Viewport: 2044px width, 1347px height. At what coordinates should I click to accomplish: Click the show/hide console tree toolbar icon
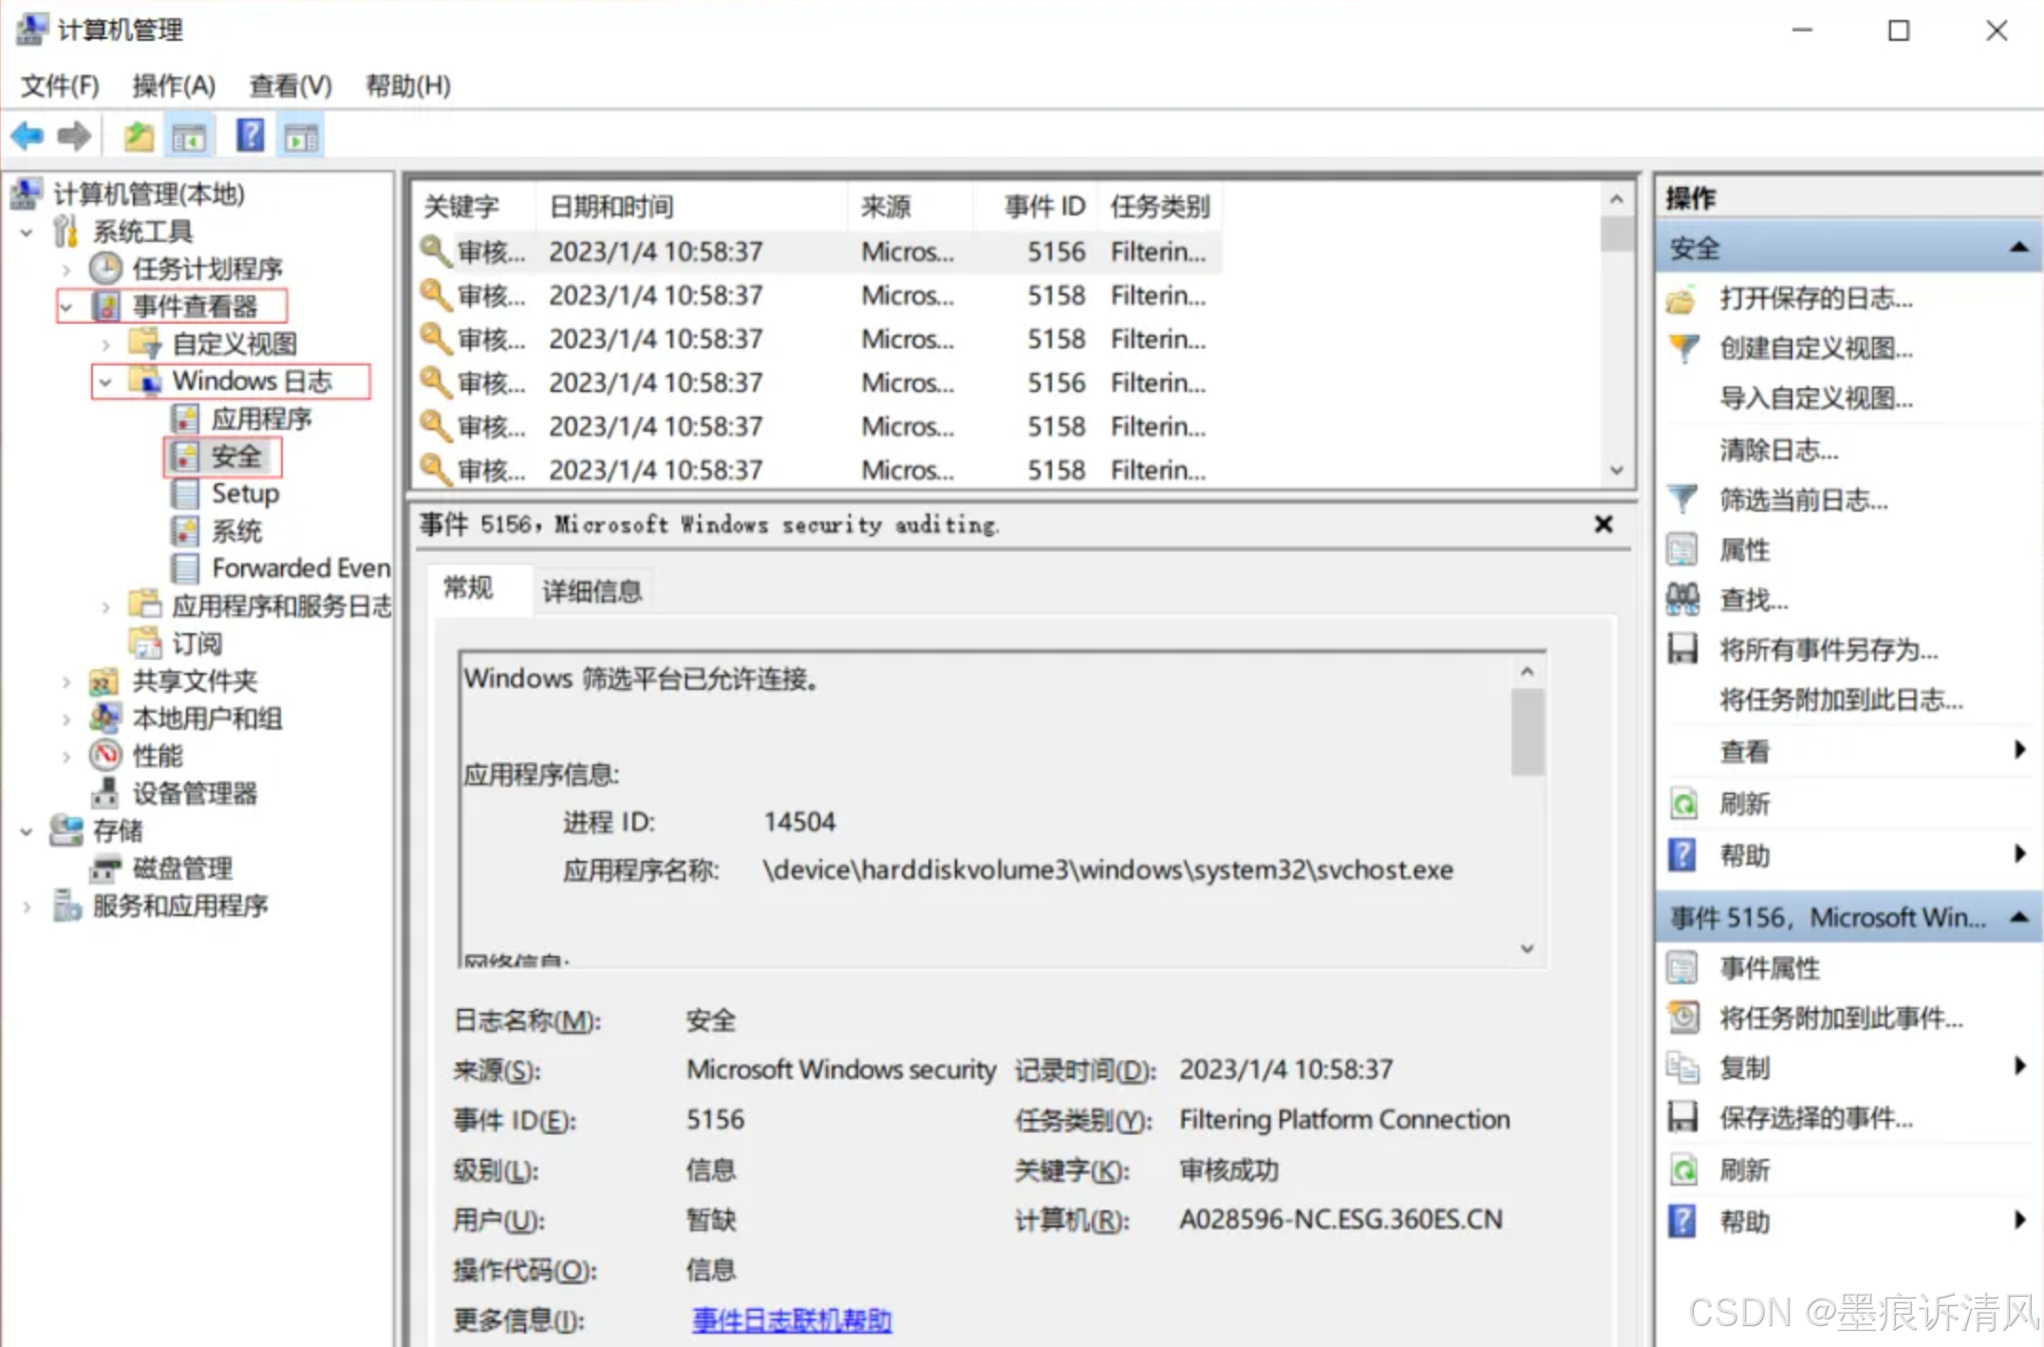[x=190, y=139]
